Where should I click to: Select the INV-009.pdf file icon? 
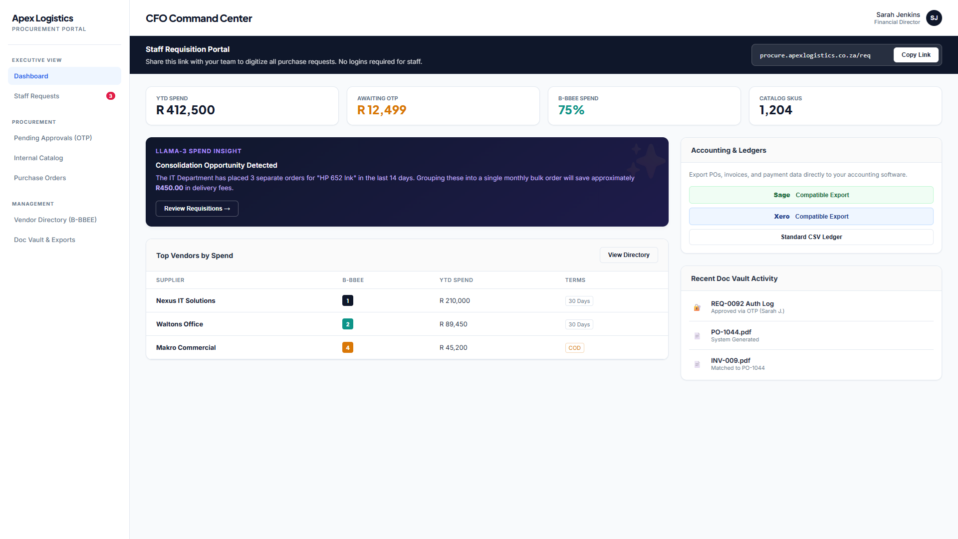coord(697,364)
